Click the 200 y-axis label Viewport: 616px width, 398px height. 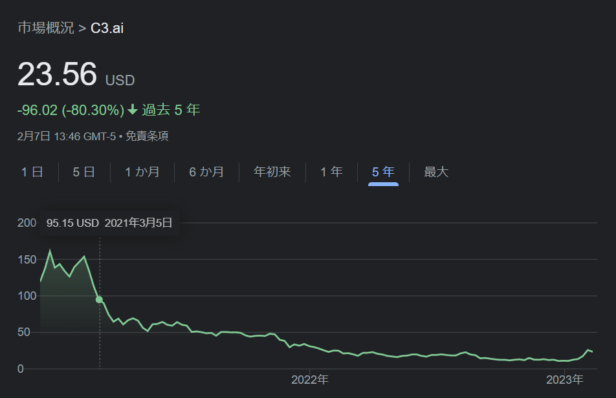[27, 223]
